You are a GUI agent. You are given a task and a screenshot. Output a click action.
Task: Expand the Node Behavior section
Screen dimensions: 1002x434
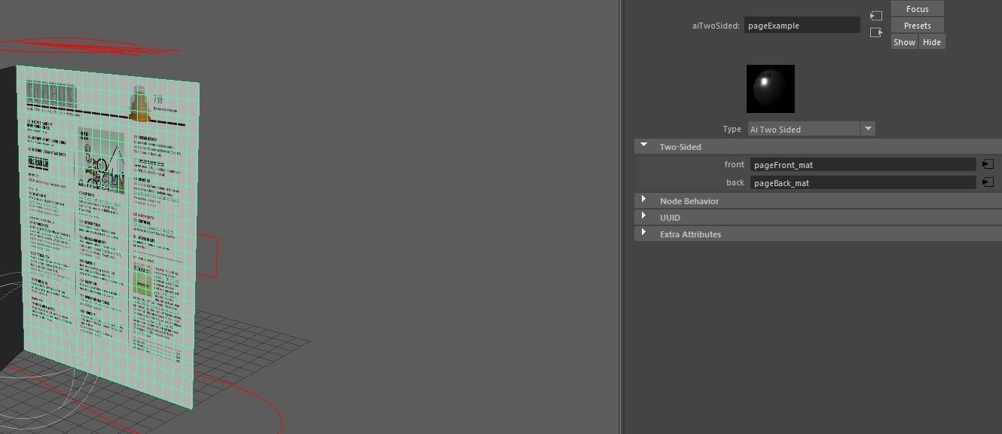click(x=818, y=201)
